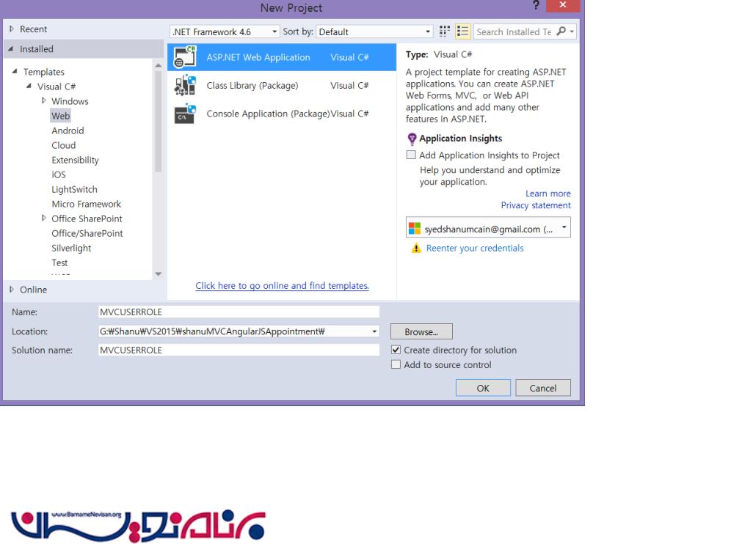The width and height of the screenshot is (731, 544).
Task: Check Add to source control
Action: pyautogui.click(x=396, y=365)
